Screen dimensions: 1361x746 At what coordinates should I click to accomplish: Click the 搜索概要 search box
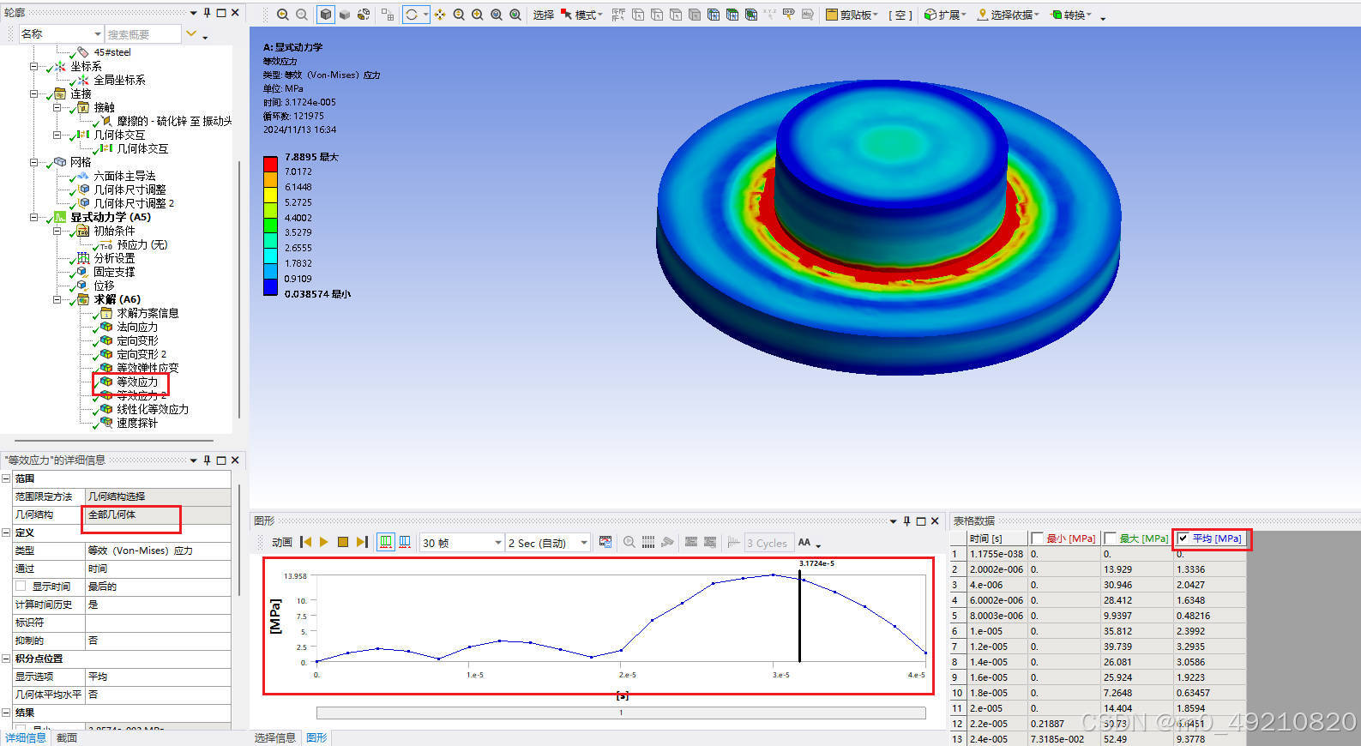click(142, 34)
